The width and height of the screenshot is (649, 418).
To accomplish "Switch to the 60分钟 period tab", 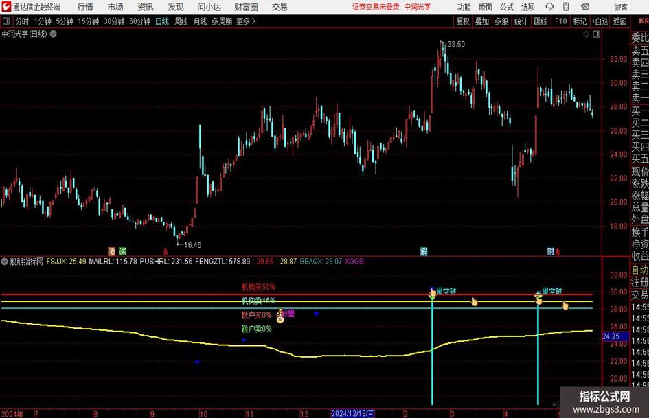I will click(x=139, y=21).
